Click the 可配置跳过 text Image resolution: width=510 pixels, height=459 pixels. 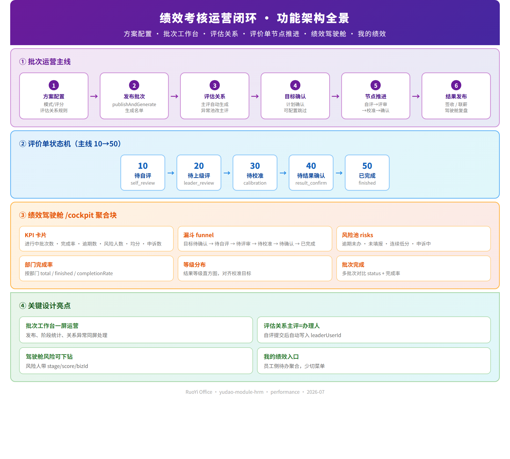pos(295,110)
